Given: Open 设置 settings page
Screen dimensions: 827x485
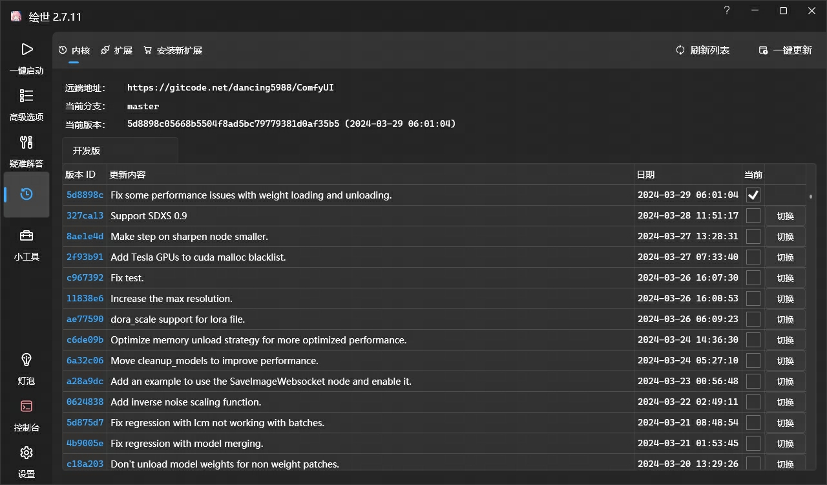Looking at the screenshot, I should click(26, 462).
